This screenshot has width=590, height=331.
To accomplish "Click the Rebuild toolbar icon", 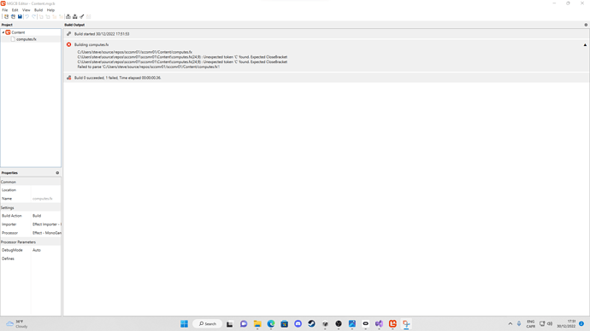I will coord(75,16).
